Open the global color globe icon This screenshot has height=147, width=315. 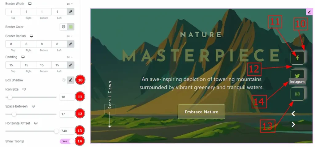pyautogui.click(x=63, y=27)
